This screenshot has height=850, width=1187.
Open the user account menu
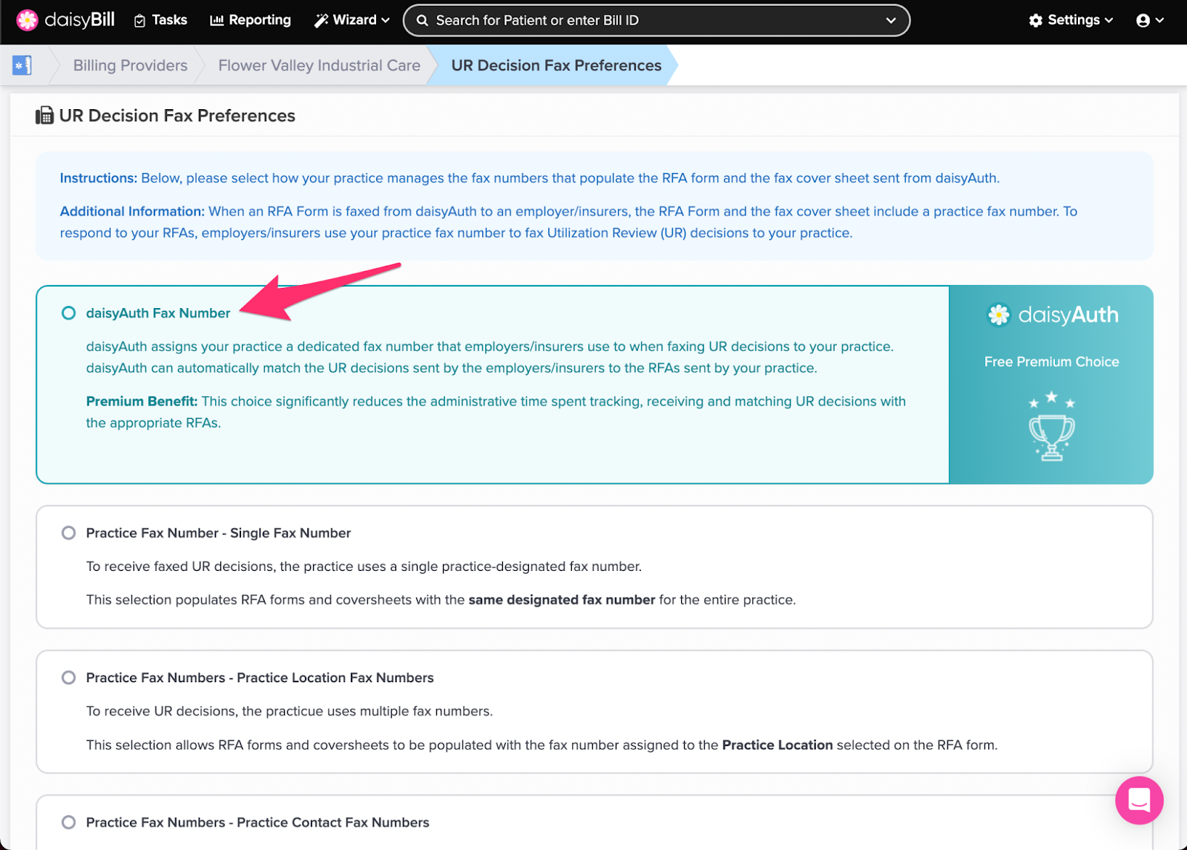click(x=1149, y=21)
